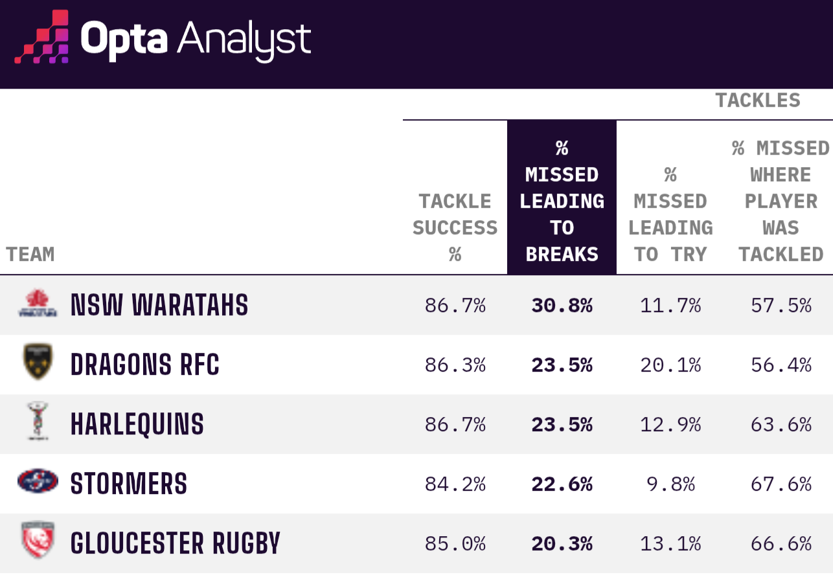Click the Gloucester Rugby team crest

click(37, 541)
